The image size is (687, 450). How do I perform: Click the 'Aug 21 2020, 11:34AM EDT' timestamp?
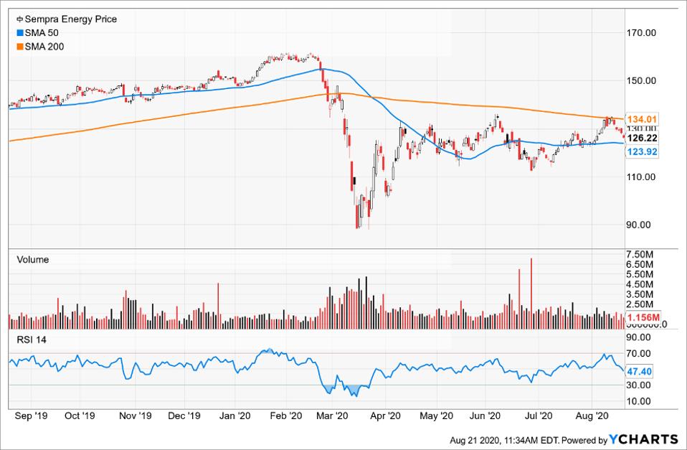coord(504,440)
